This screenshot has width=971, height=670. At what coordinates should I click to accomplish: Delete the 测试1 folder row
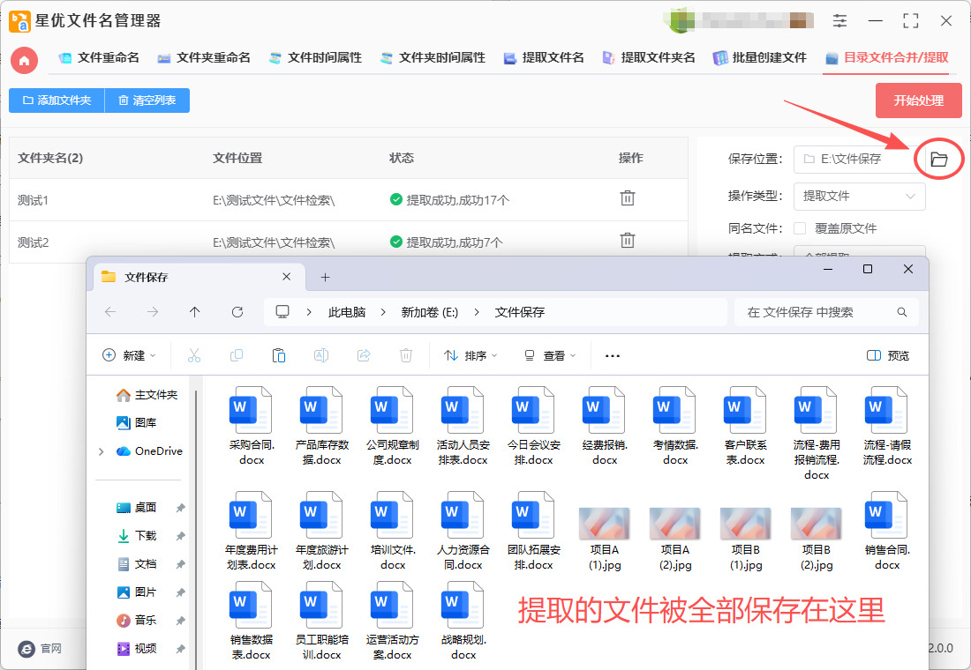coord(628,198)
